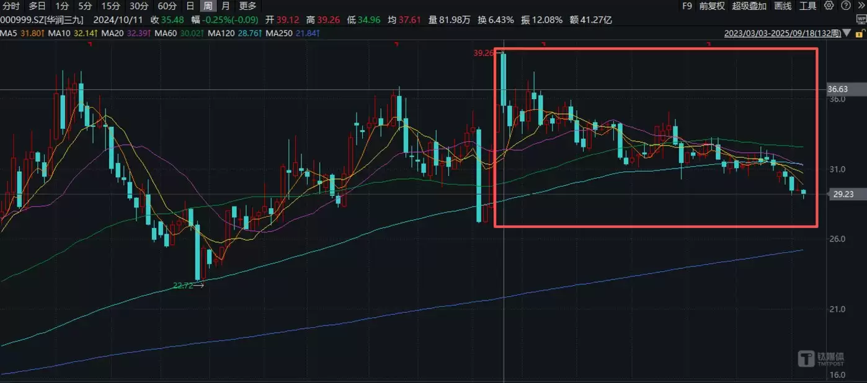Click the 21.0 price axis label

[837, 309]
